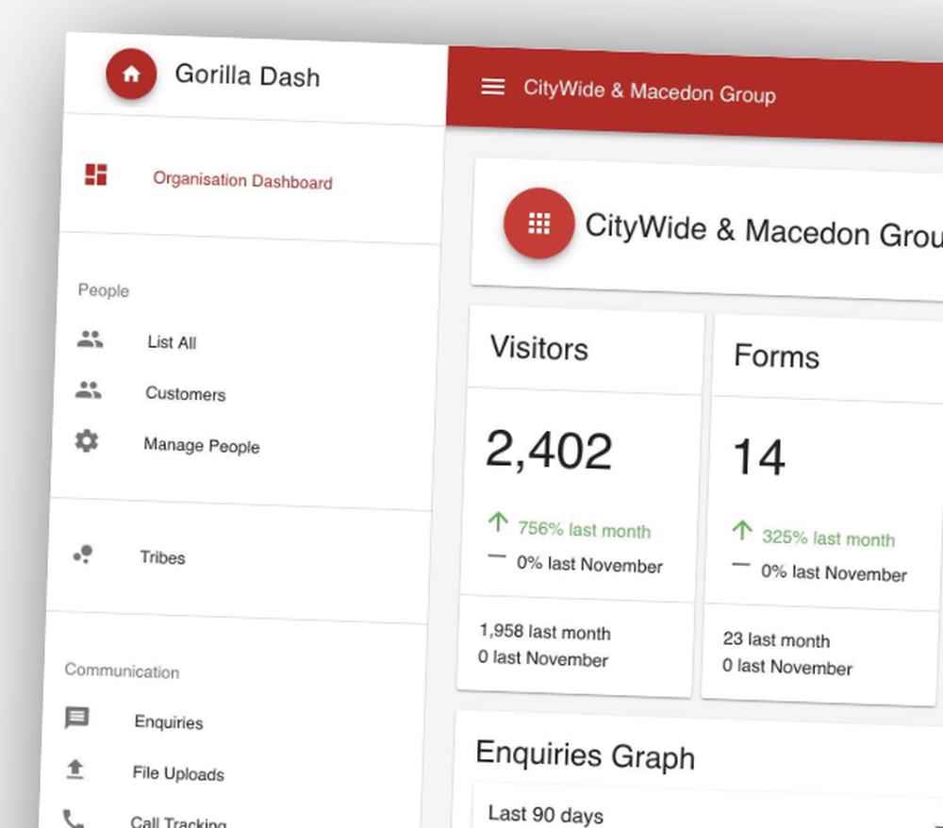Click the Forms card heading
Image resolution: width=943 pixels, height=828 pixels.
[776, 356]
